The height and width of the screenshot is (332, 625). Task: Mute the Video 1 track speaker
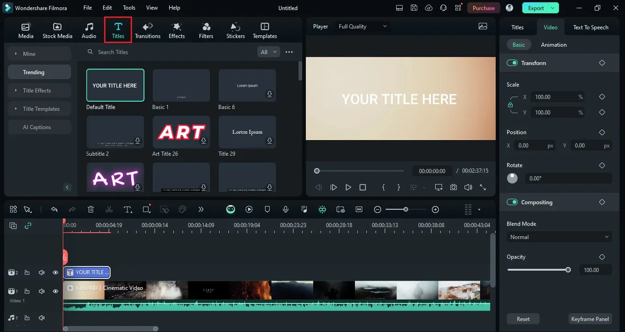point(42,291)
